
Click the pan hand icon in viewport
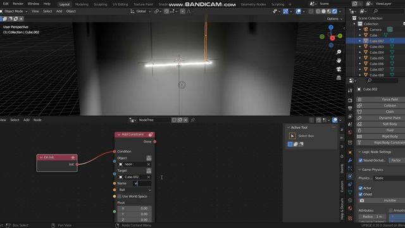(339, 61)
